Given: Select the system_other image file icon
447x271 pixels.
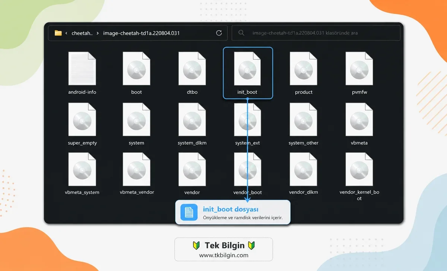Looking at the screenshot, I should 304,120.
